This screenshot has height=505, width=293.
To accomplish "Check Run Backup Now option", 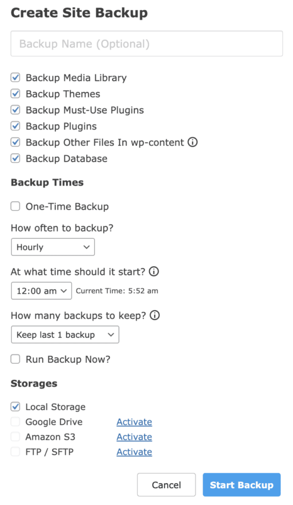I will pos(15,359).
